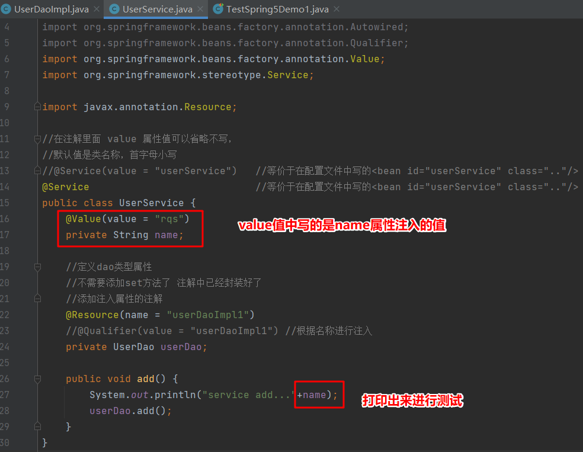This screenshot has width=583, height=452.
Task: Click the UserService class name on line 15
Action: click(x=151, y=203)
